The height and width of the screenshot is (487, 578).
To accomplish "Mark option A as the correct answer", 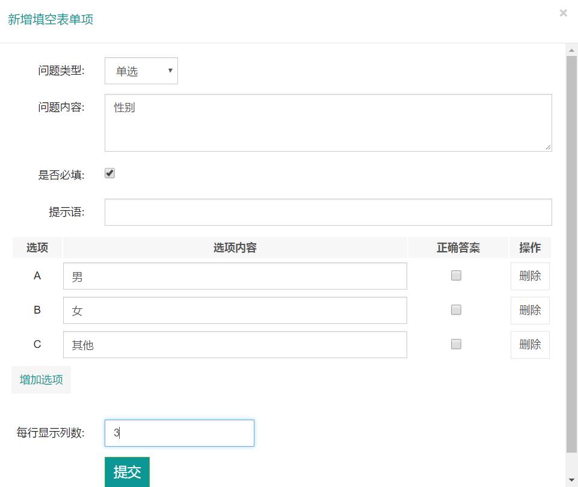I will tap(456, 276).
